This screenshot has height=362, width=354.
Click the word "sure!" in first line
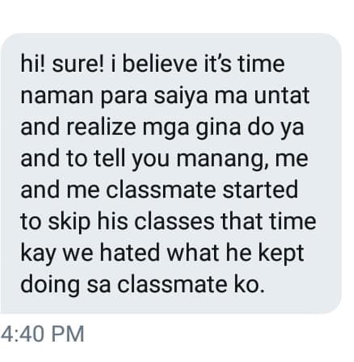pos(78,64)
